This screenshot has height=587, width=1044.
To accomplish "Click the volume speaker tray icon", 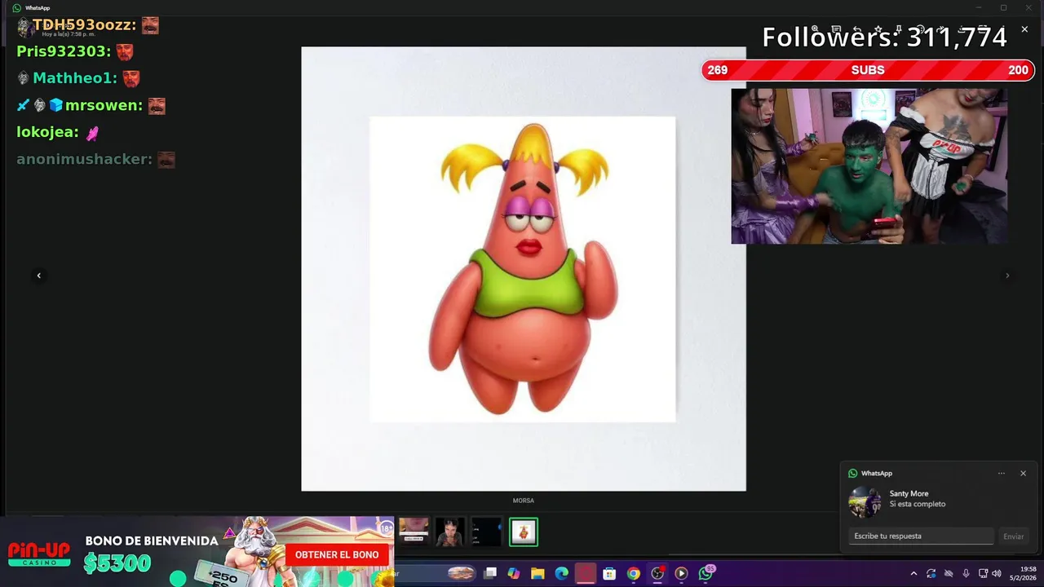I will click(x=997, y=574).
